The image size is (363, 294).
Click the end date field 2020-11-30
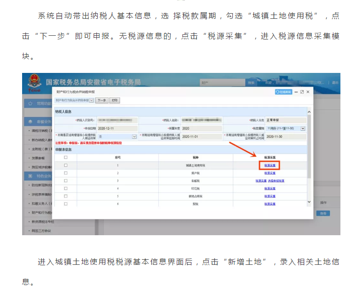click(286, 137)
